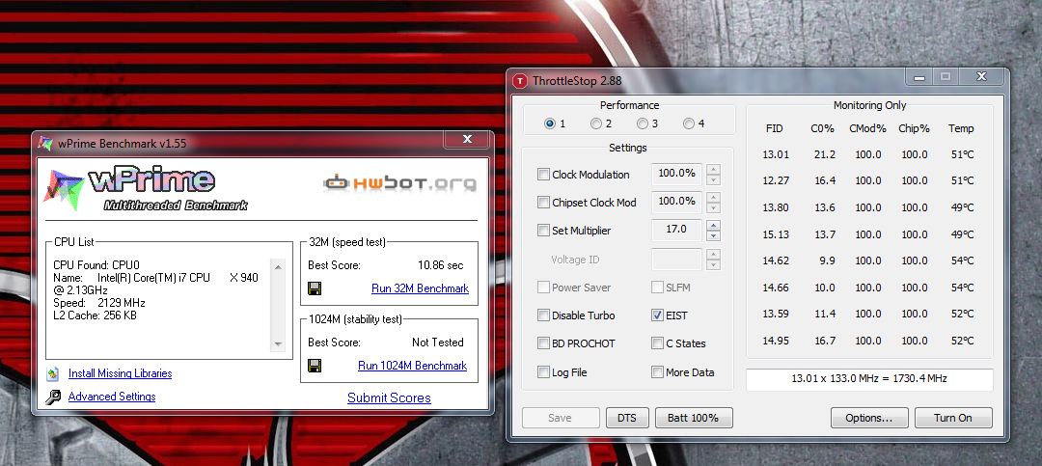1042x466 pixels.
Task: Click the Install Missing Libraries document icon
Action: 53,373
